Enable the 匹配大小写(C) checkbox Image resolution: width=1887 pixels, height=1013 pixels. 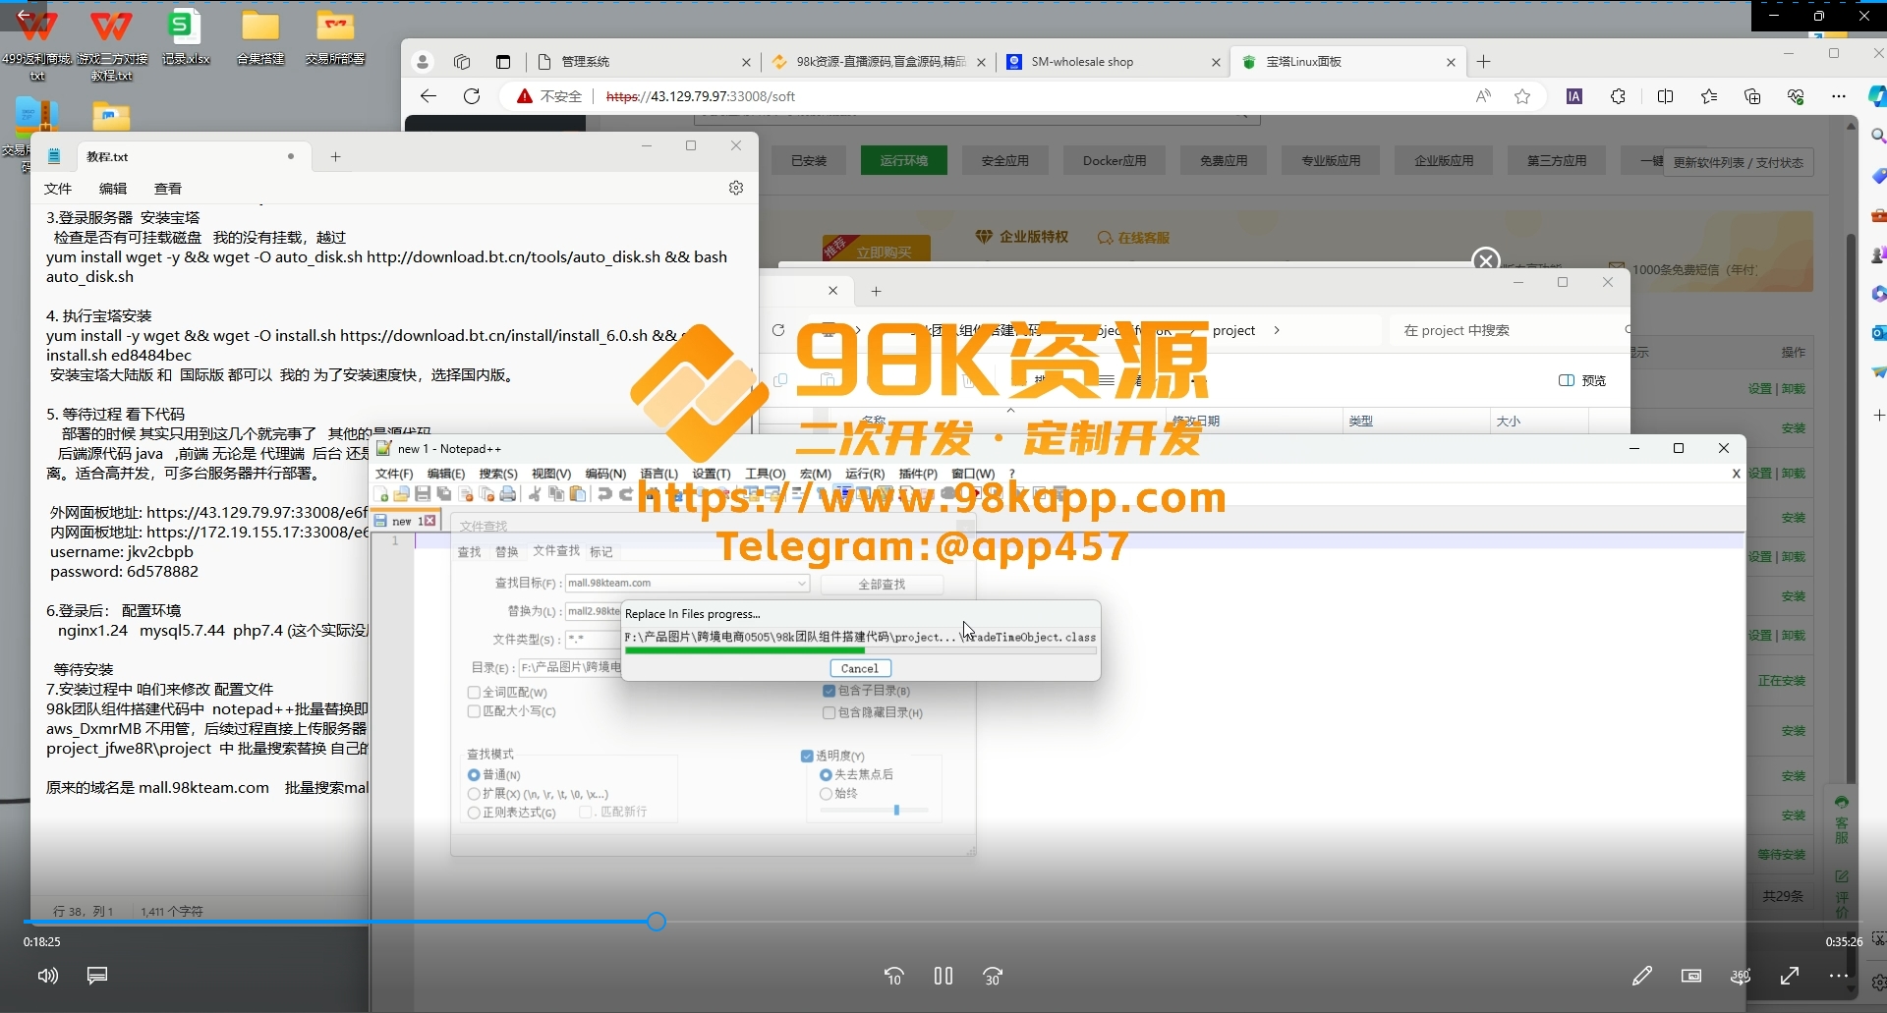[474, 711]
